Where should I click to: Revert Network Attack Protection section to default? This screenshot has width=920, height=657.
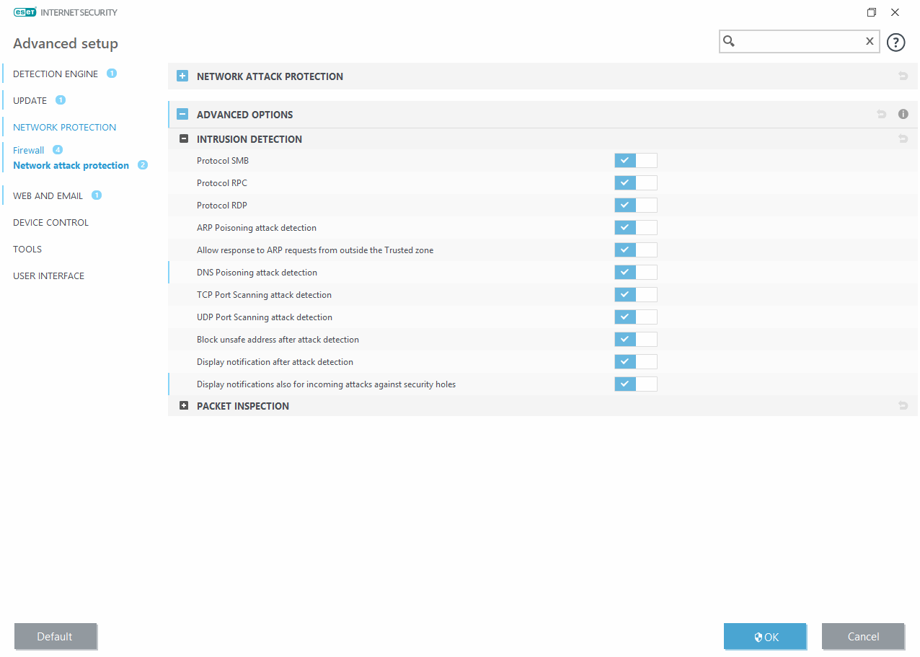click(x=903, y=76)
